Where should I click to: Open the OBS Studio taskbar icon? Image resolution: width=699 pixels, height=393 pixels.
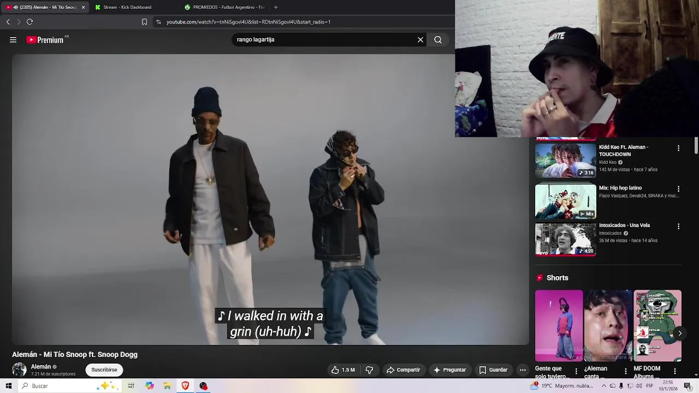point(203,386)
